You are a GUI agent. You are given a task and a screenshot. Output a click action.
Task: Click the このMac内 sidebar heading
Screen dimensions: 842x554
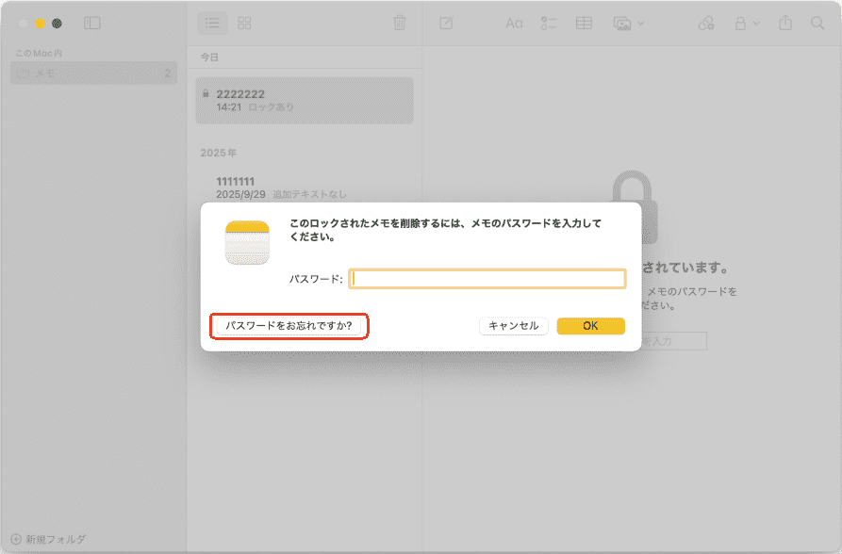click(39, 53)
